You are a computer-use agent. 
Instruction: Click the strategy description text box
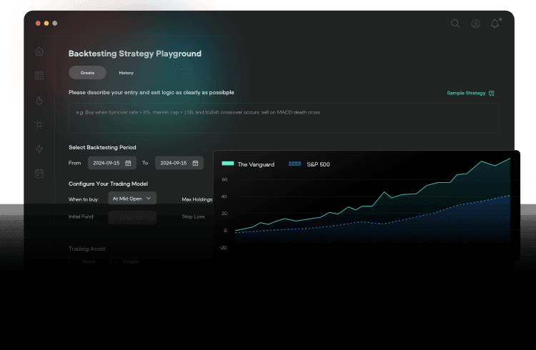(x=284, y=118)
